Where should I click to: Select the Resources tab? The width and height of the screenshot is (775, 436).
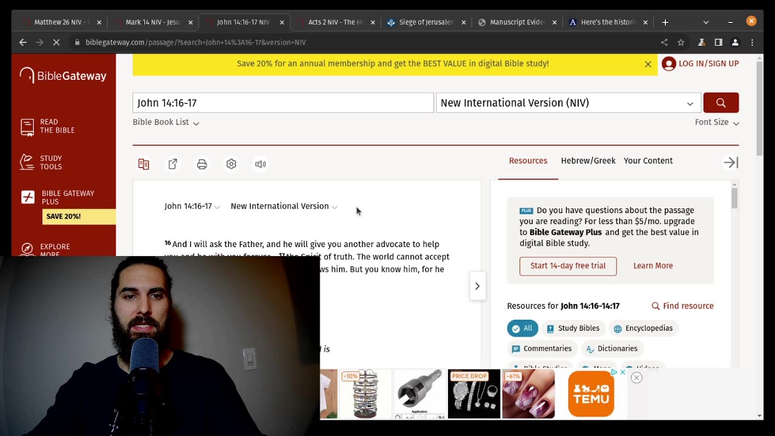tap(528, 161)
